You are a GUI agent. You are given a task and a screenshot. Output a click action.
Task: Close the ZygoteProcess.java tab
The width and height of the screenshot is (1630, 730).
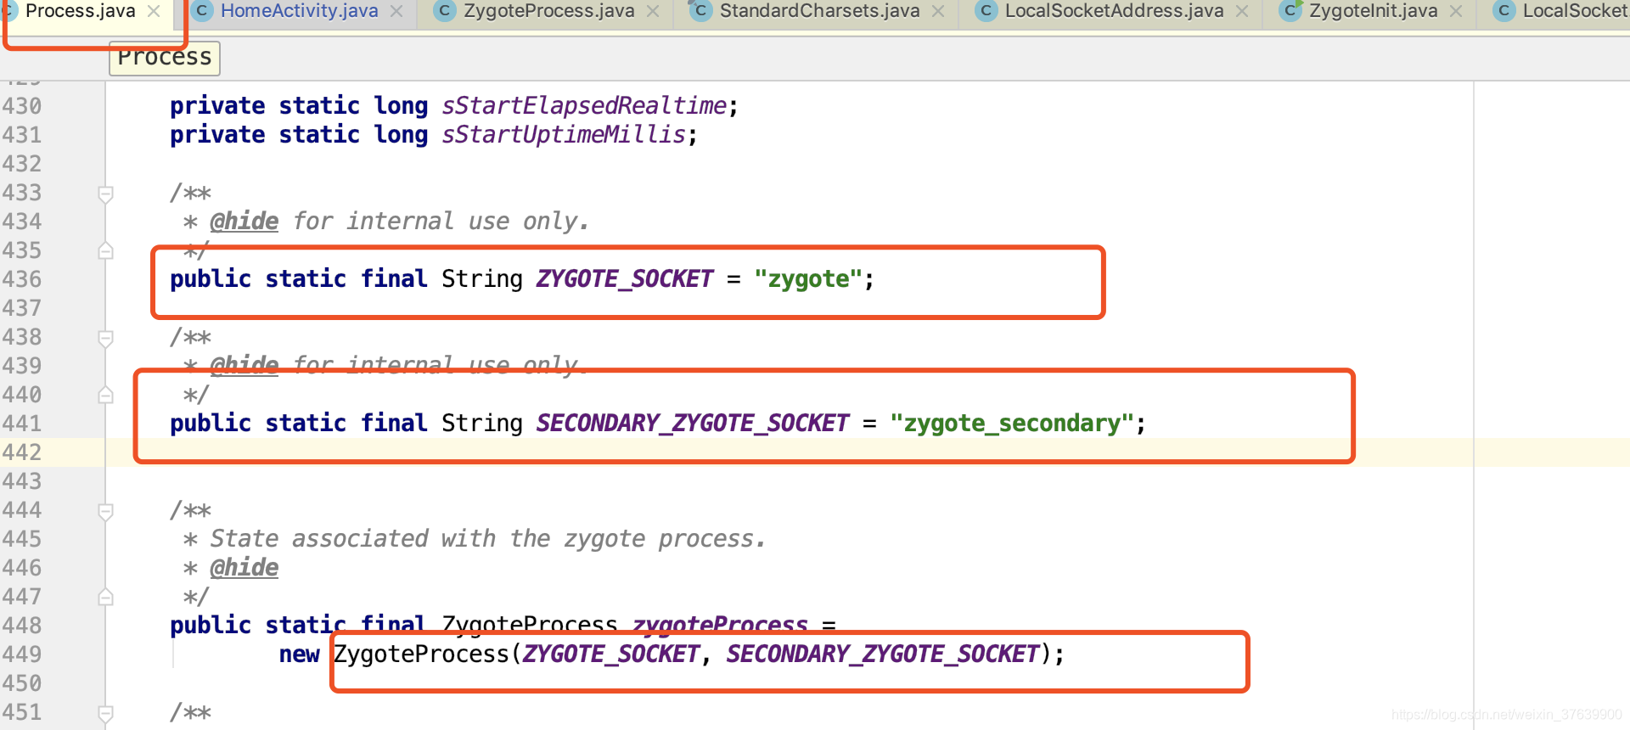[x=653, y=11]
